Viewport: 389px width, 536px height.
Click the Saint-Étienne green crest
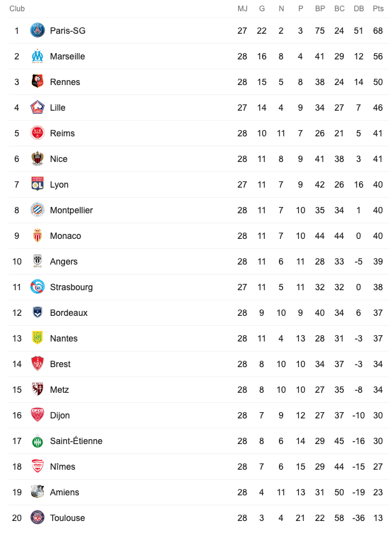38,441
